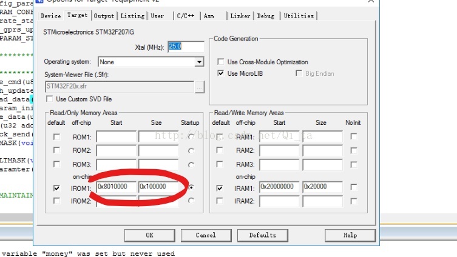Check the RAM1 NoInit checkbox
This screenshot has width=457, height=257.
point(354,136)
